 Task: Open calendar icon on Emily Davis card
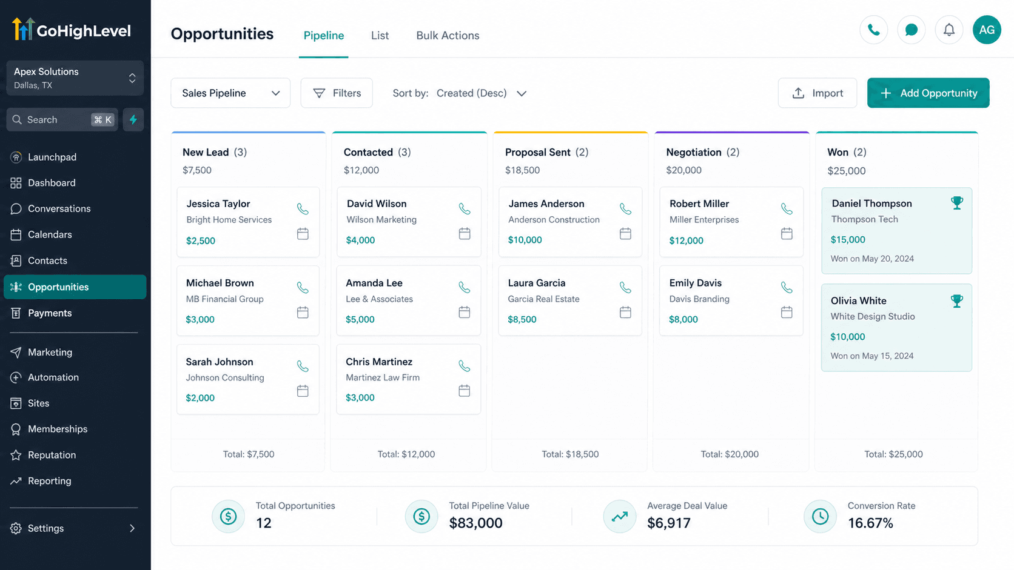[787, 312]
